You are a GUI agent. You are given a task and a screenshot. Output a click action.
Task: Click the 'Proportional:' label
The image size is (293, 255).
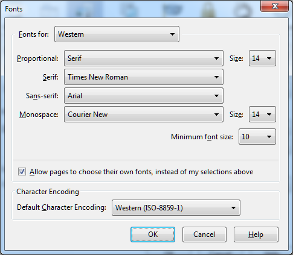(x=37, y=58)
